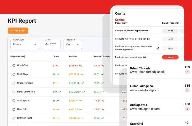Open the Month field showing Mar 2026
Image resolution: width=192 pixels, height=126 pixels.
pos(51,44)
